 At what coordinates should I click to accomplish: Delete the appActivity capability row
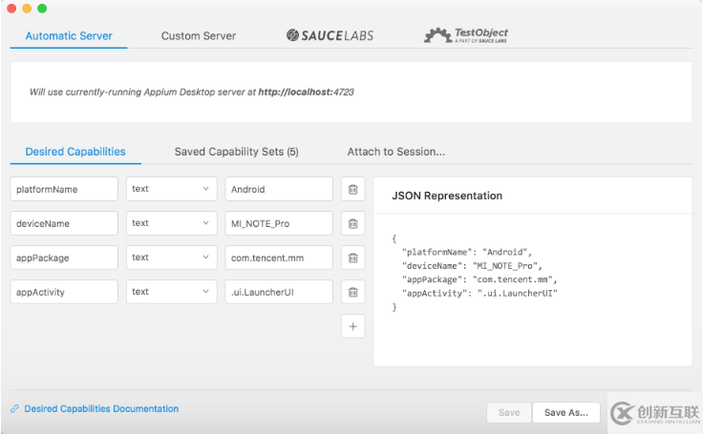pos(352,292)
